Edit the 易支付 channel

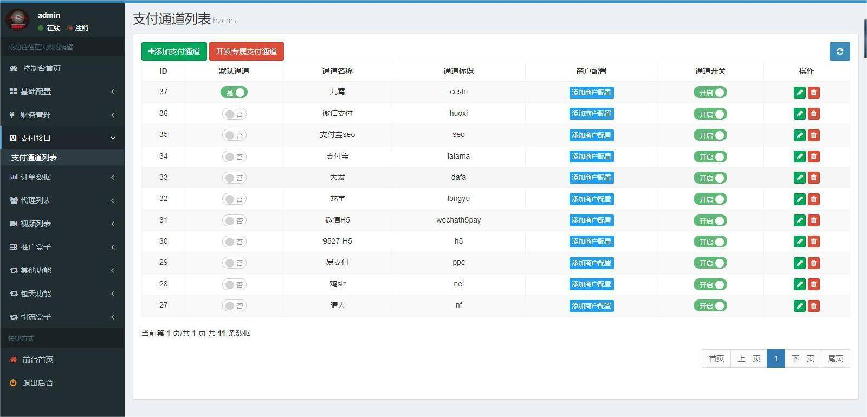point(799,263)
